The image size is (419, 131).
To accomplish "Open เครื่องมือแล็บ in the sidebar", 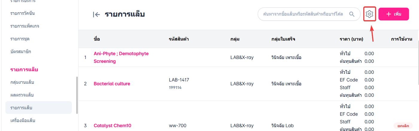I will (x=25, y=120).
